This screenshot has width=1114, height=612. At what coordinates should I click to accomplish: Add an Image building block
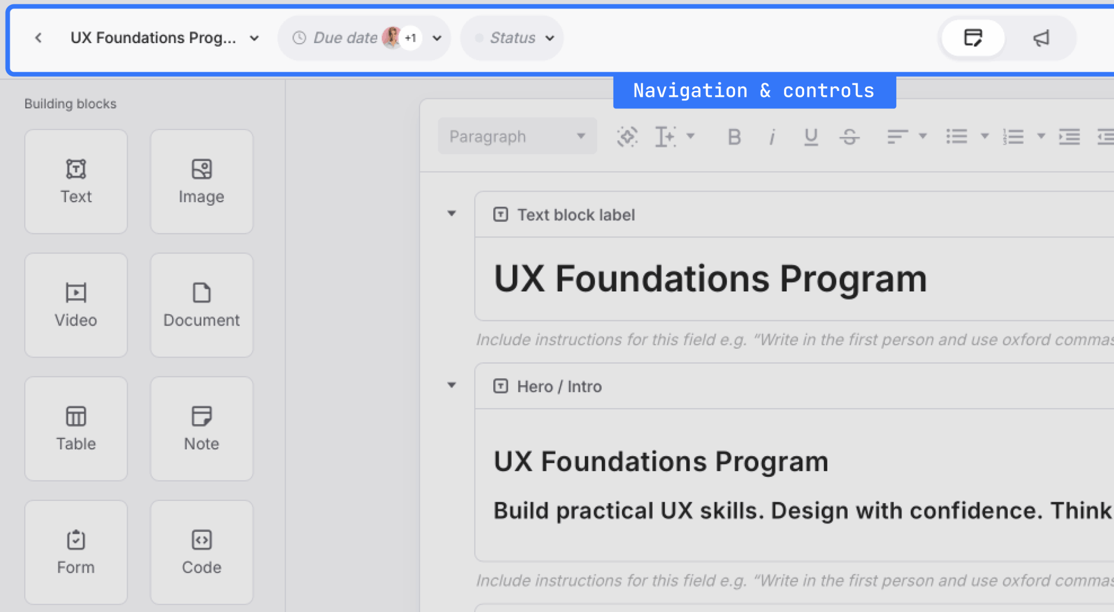pyautogui.click(x=201, y=181)
